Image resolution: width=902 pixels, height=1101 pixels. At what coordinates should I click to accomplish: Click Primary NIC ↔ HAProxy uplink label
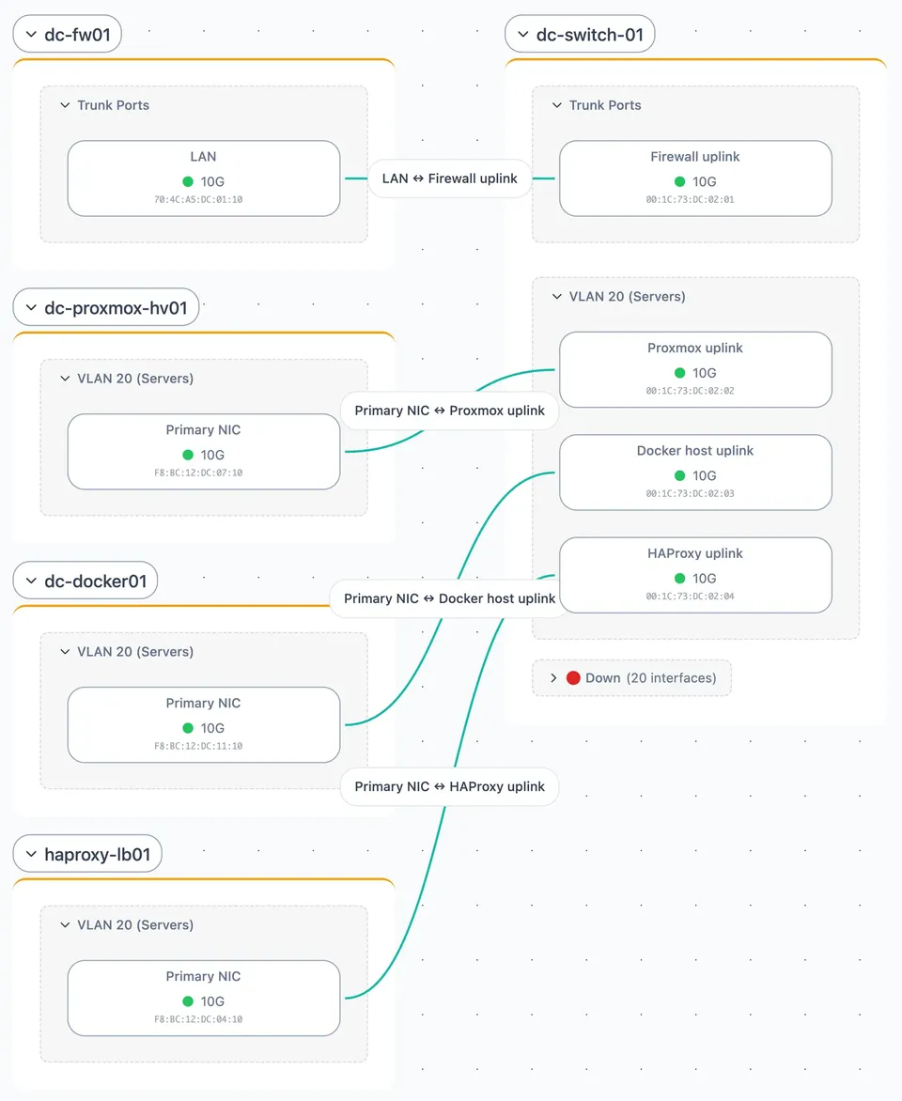pos(450,786)
